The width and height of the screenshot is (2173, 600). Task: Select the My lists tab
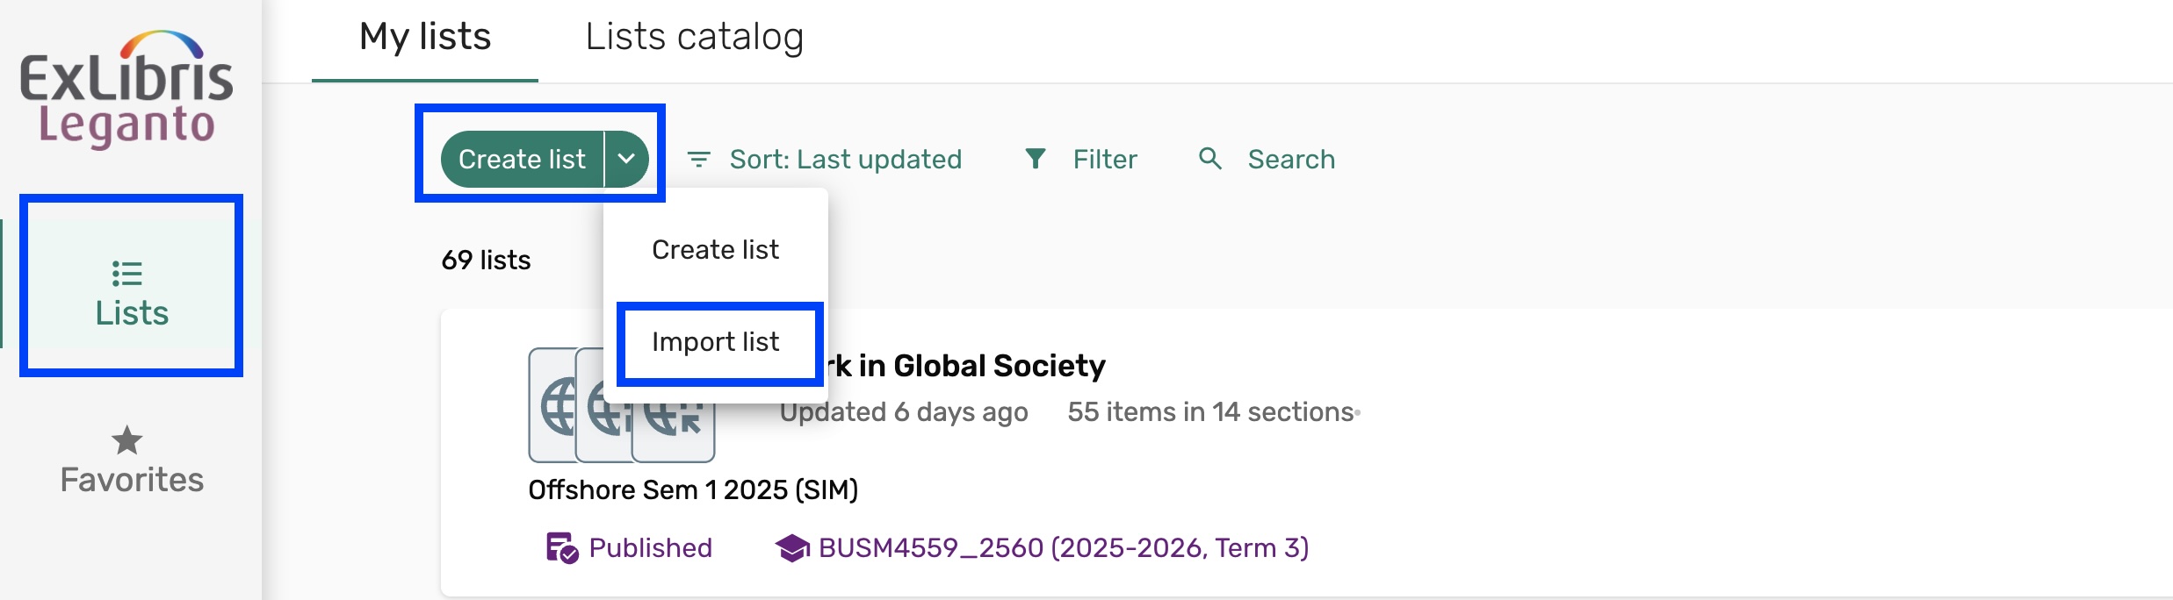click(x=426, y=36)
